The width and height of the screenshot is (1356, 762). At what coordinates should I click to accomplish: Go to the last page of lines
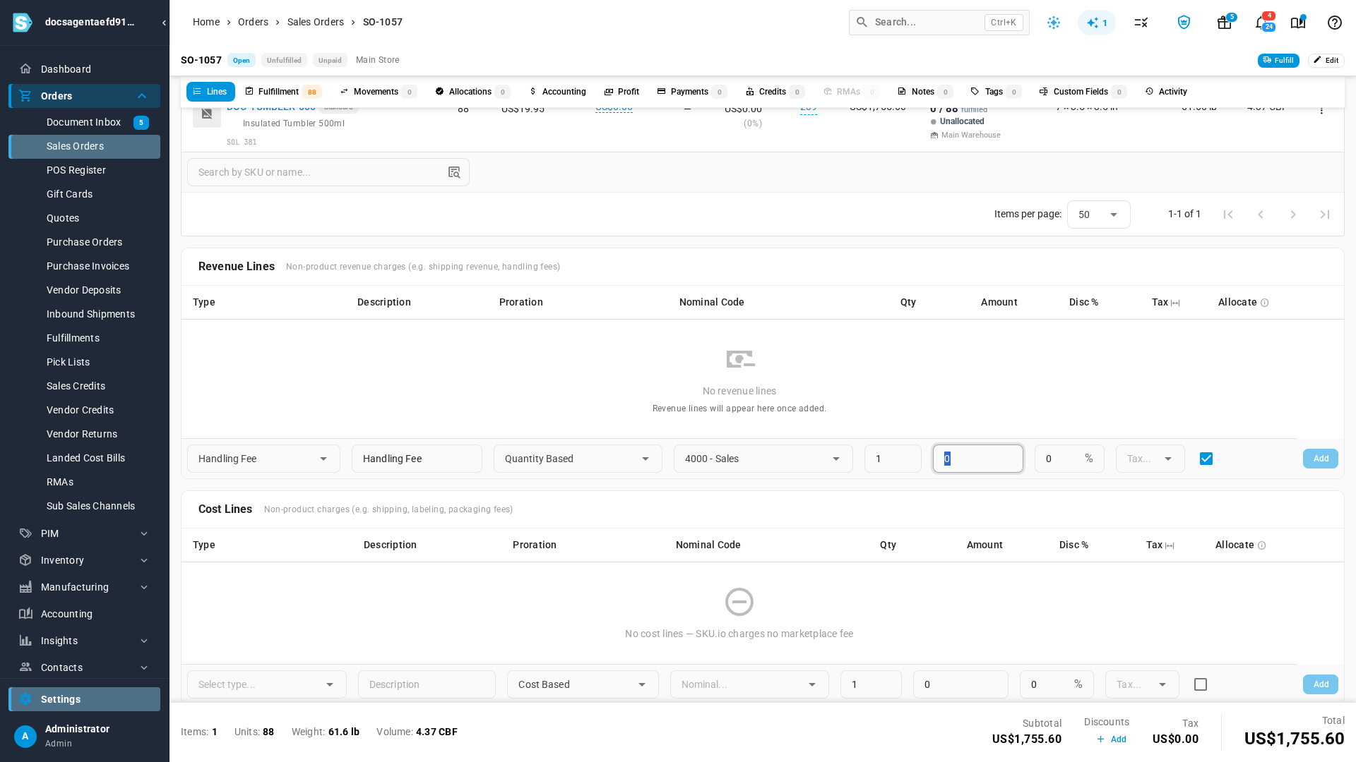click(x=1325, y=214)
